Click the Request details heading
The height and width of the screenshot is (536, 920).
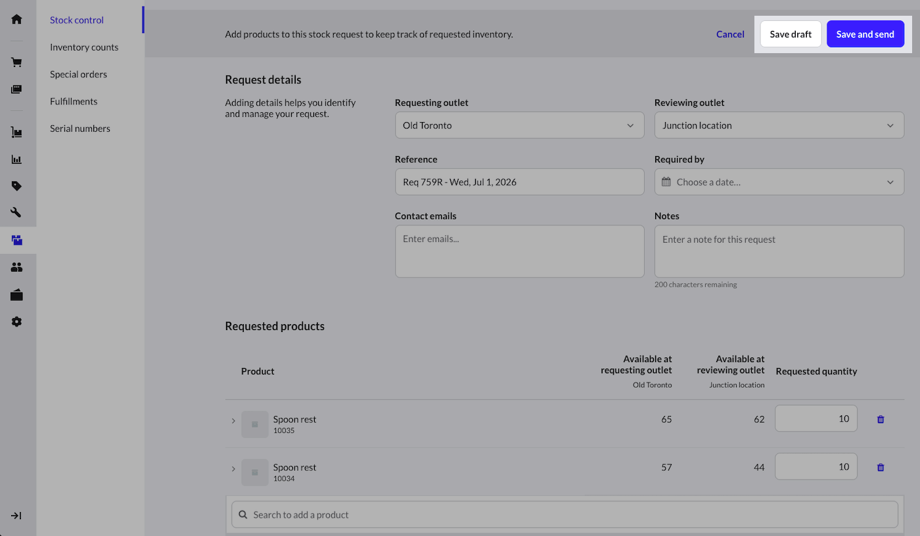(263, 80)
